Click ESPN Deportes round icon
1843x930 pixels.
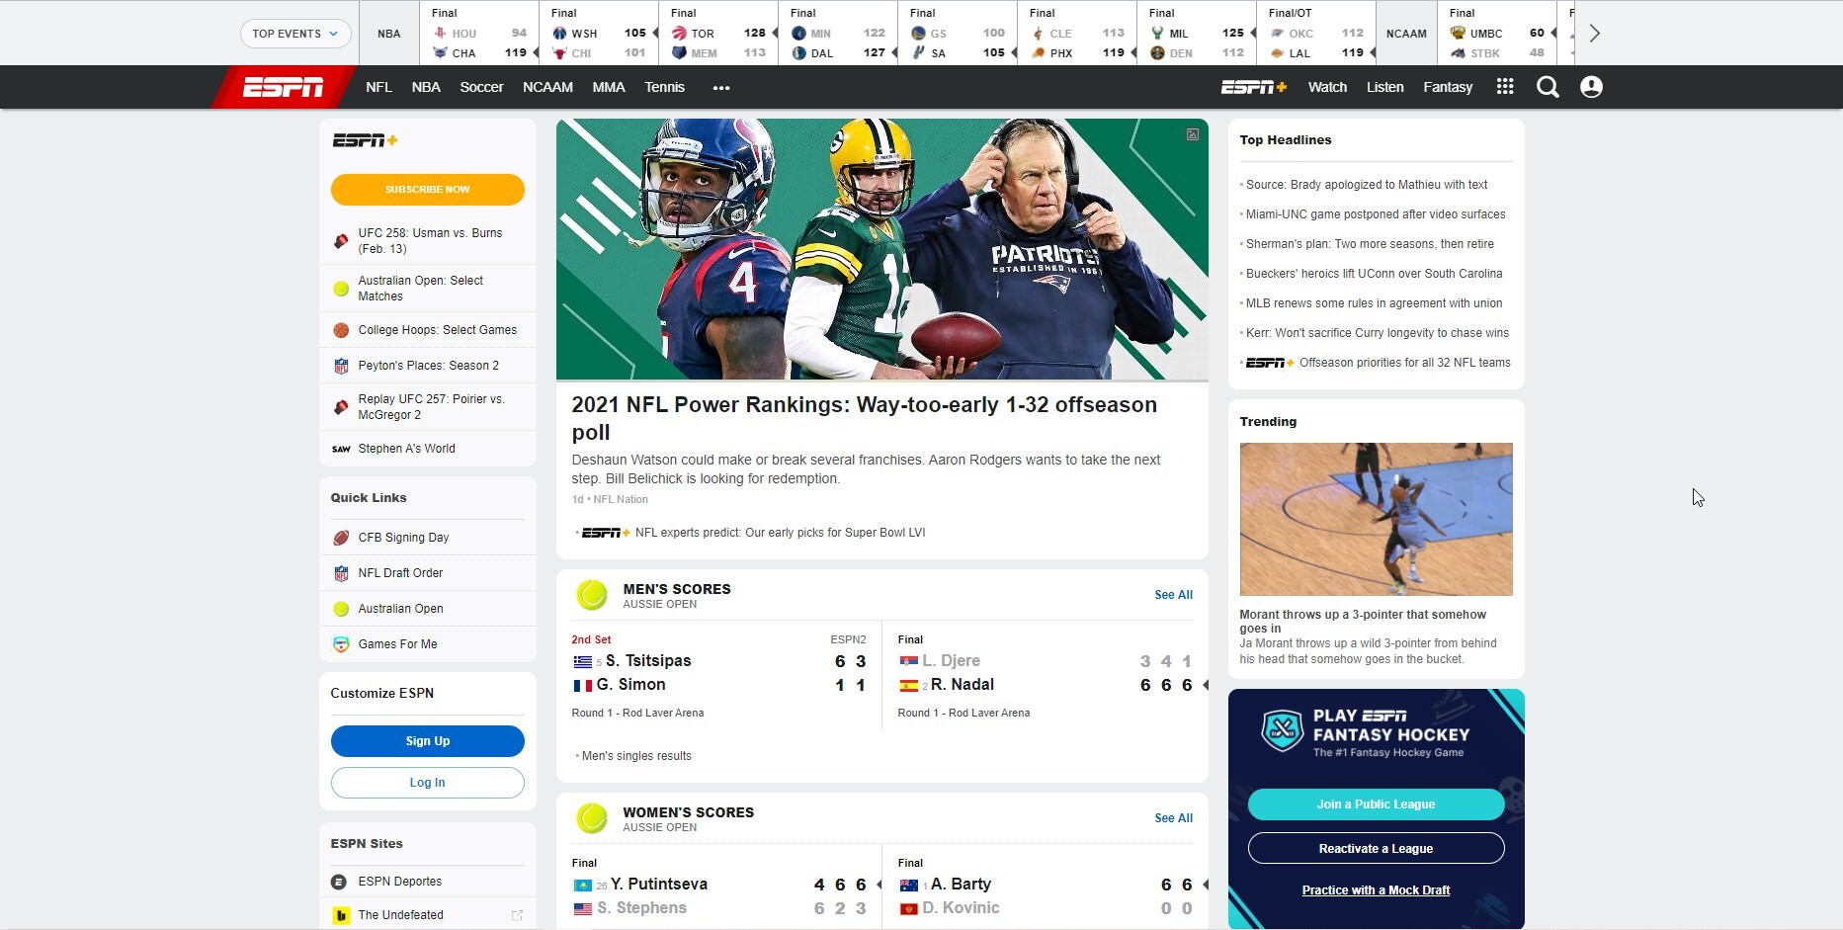tap(339, 882)
